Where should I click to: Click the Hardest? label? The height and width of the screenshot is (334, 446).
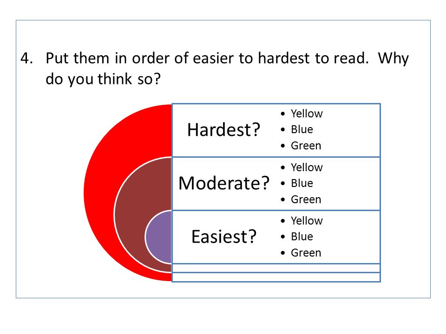pyautogui.click(x=223, y=130)
